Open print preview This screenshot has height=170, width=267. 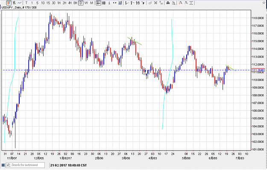click(173, 3)
